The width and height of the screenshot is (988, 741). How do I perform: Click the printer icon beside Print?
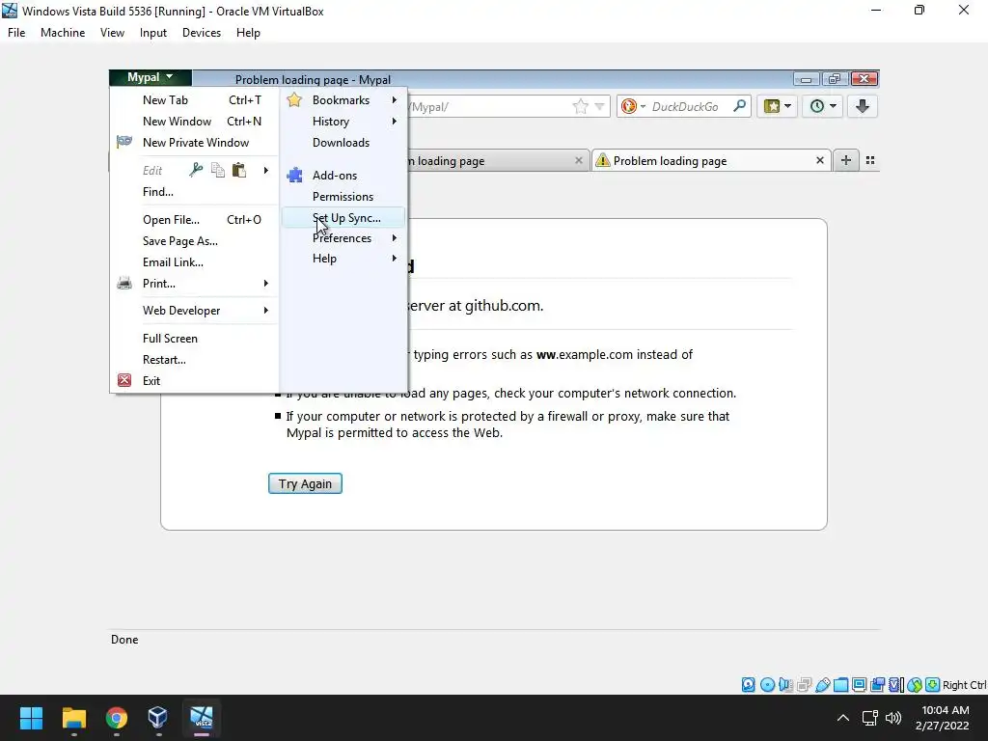click(124, 283)
